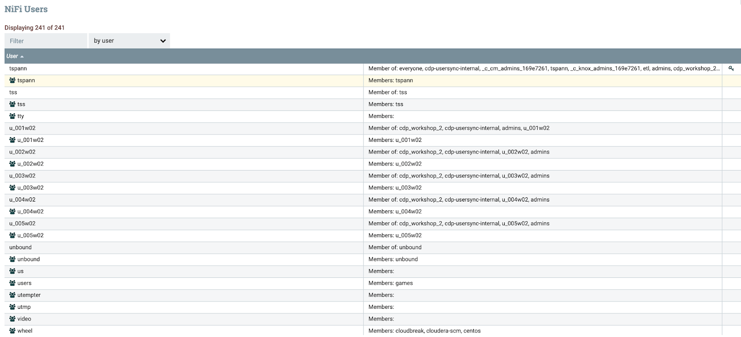
Task: Select the tss user name without group icon
Action: pos(13,92)
